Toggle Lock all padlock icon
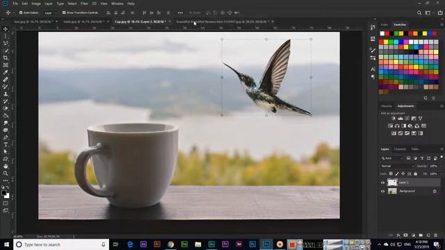Image resolution: width=445 pixels, height=250 pixels. [x=416, y=174]
